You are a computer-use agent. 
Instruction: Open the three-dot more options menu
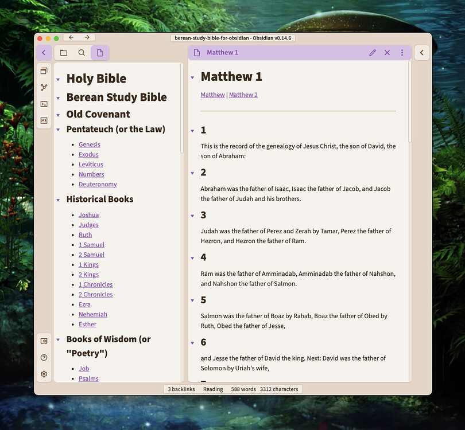pos(401,52)
